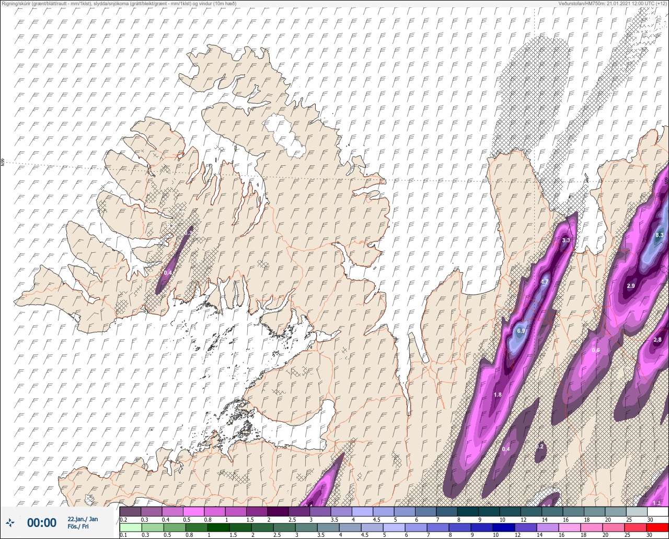Click the 6.9 precipitation value on the map
This screenshot has height=539, width=669.
[x=521, y=331]
